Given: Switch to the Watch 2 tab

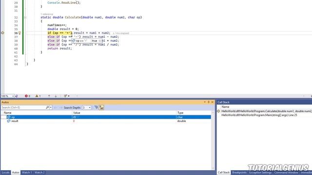Looking at the screenshot, I should [39, 173].
